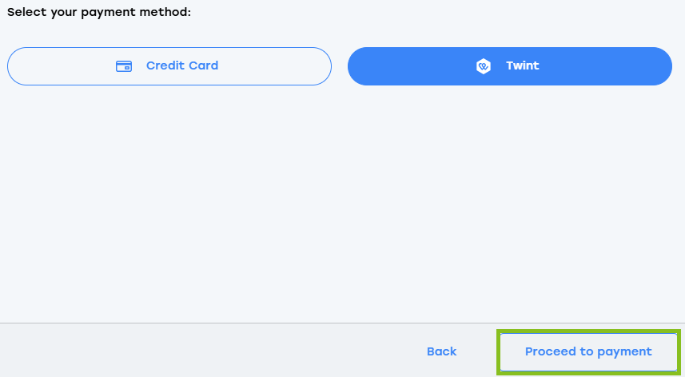Click the Twint hexagon logo icon
This screenshot has width=685, height=377.
[x=483, y=66]
